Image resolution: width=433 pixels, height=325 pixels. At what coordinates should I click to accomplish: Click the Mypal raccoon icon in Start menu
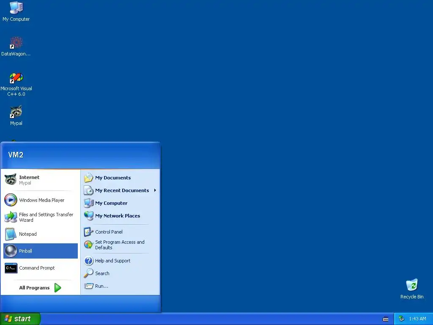[x=11, y=179]
